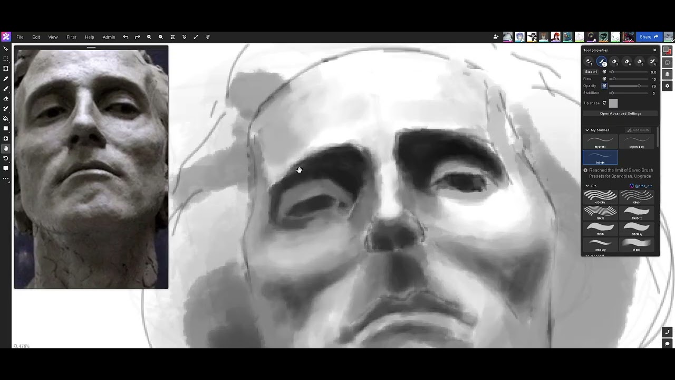Select the eyedropper tool
The image size is (675, 380).
(6, 79)
